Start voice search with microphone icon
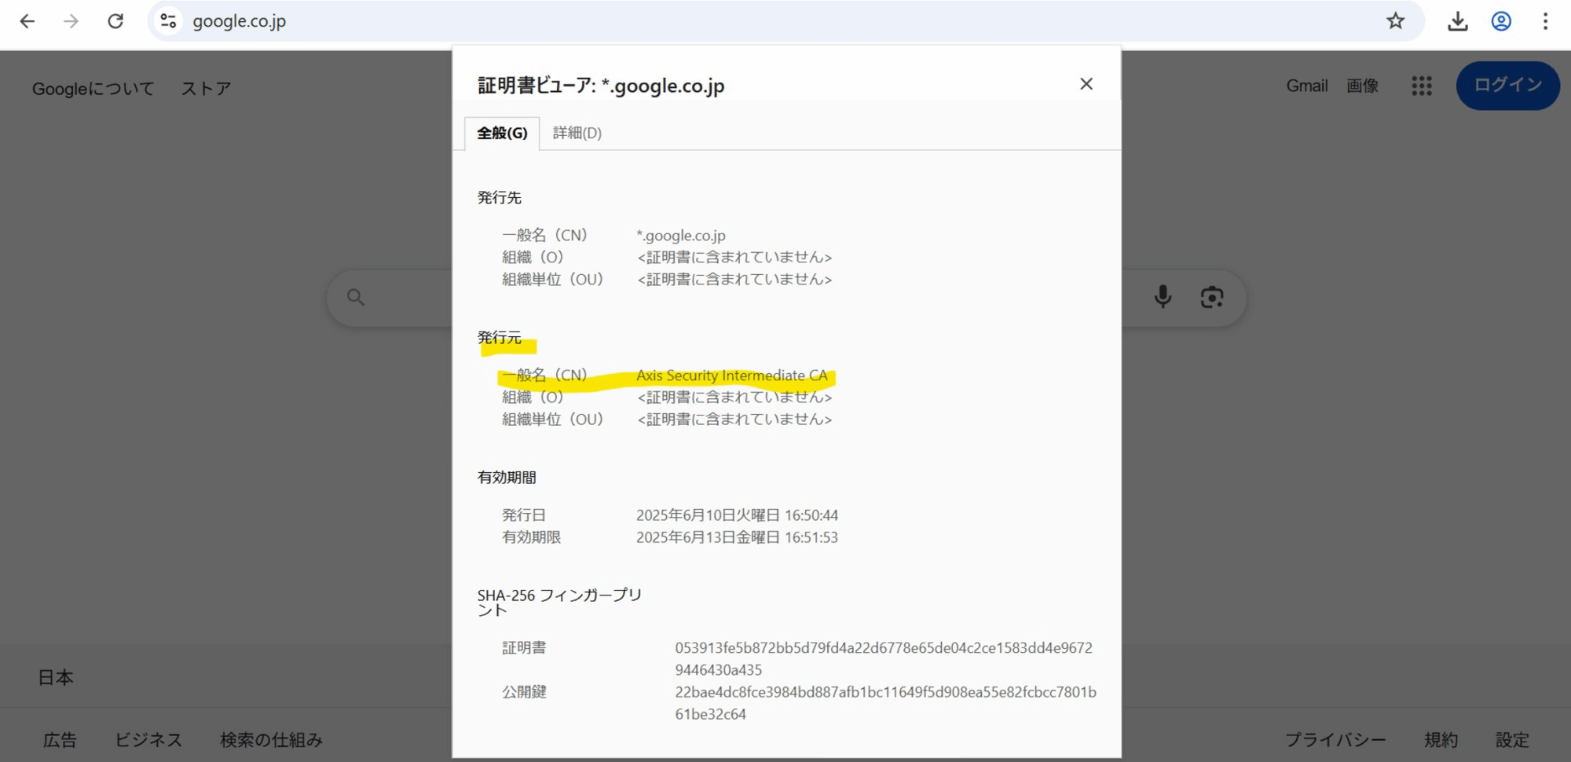Screen dimensions: 1571x762 [x=1163, y=297]
